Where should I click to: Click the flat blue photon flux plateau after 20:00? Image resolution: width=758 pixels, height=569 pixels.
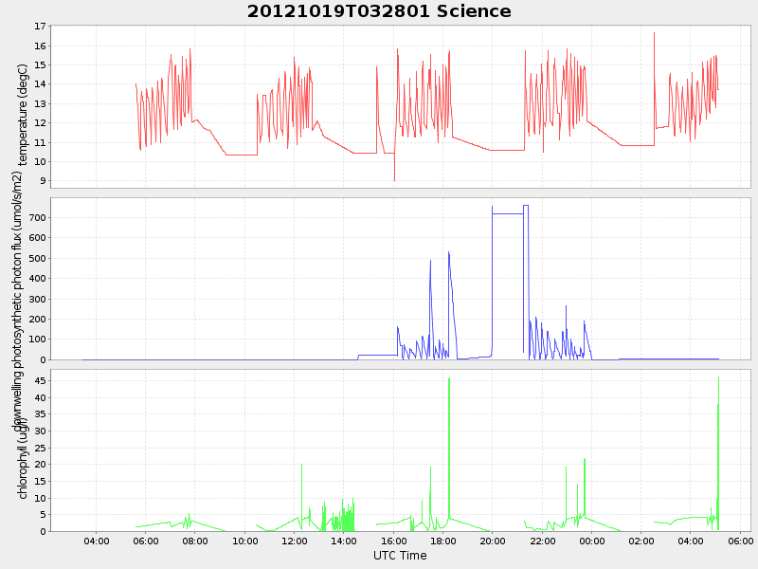[508, 213]
